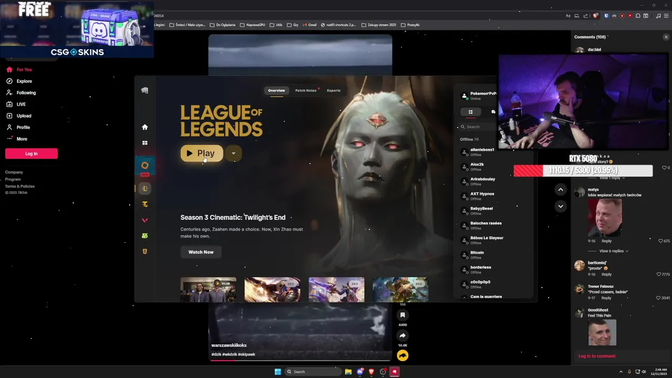Viewport: 672px width, 378px height.
Task: Open the browser hamburger menu
Action: click(x=666, y=16)
